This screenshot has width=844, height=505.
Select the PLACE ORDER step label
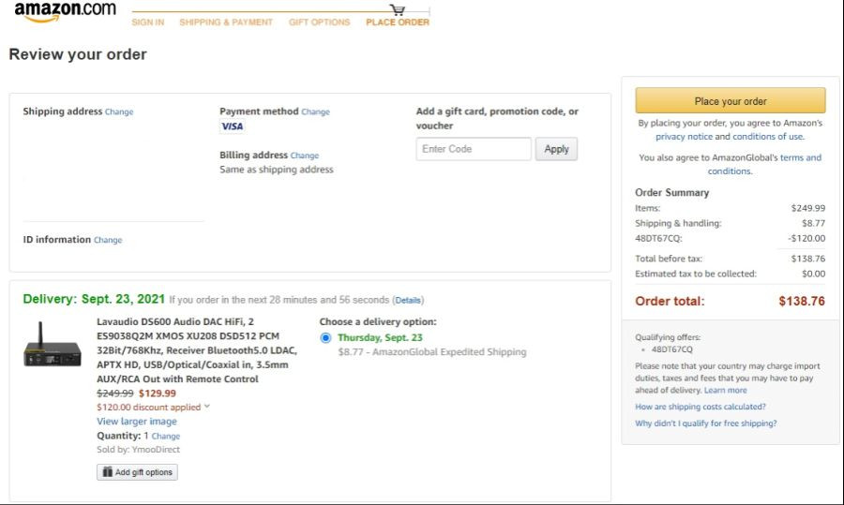[398, 22]
